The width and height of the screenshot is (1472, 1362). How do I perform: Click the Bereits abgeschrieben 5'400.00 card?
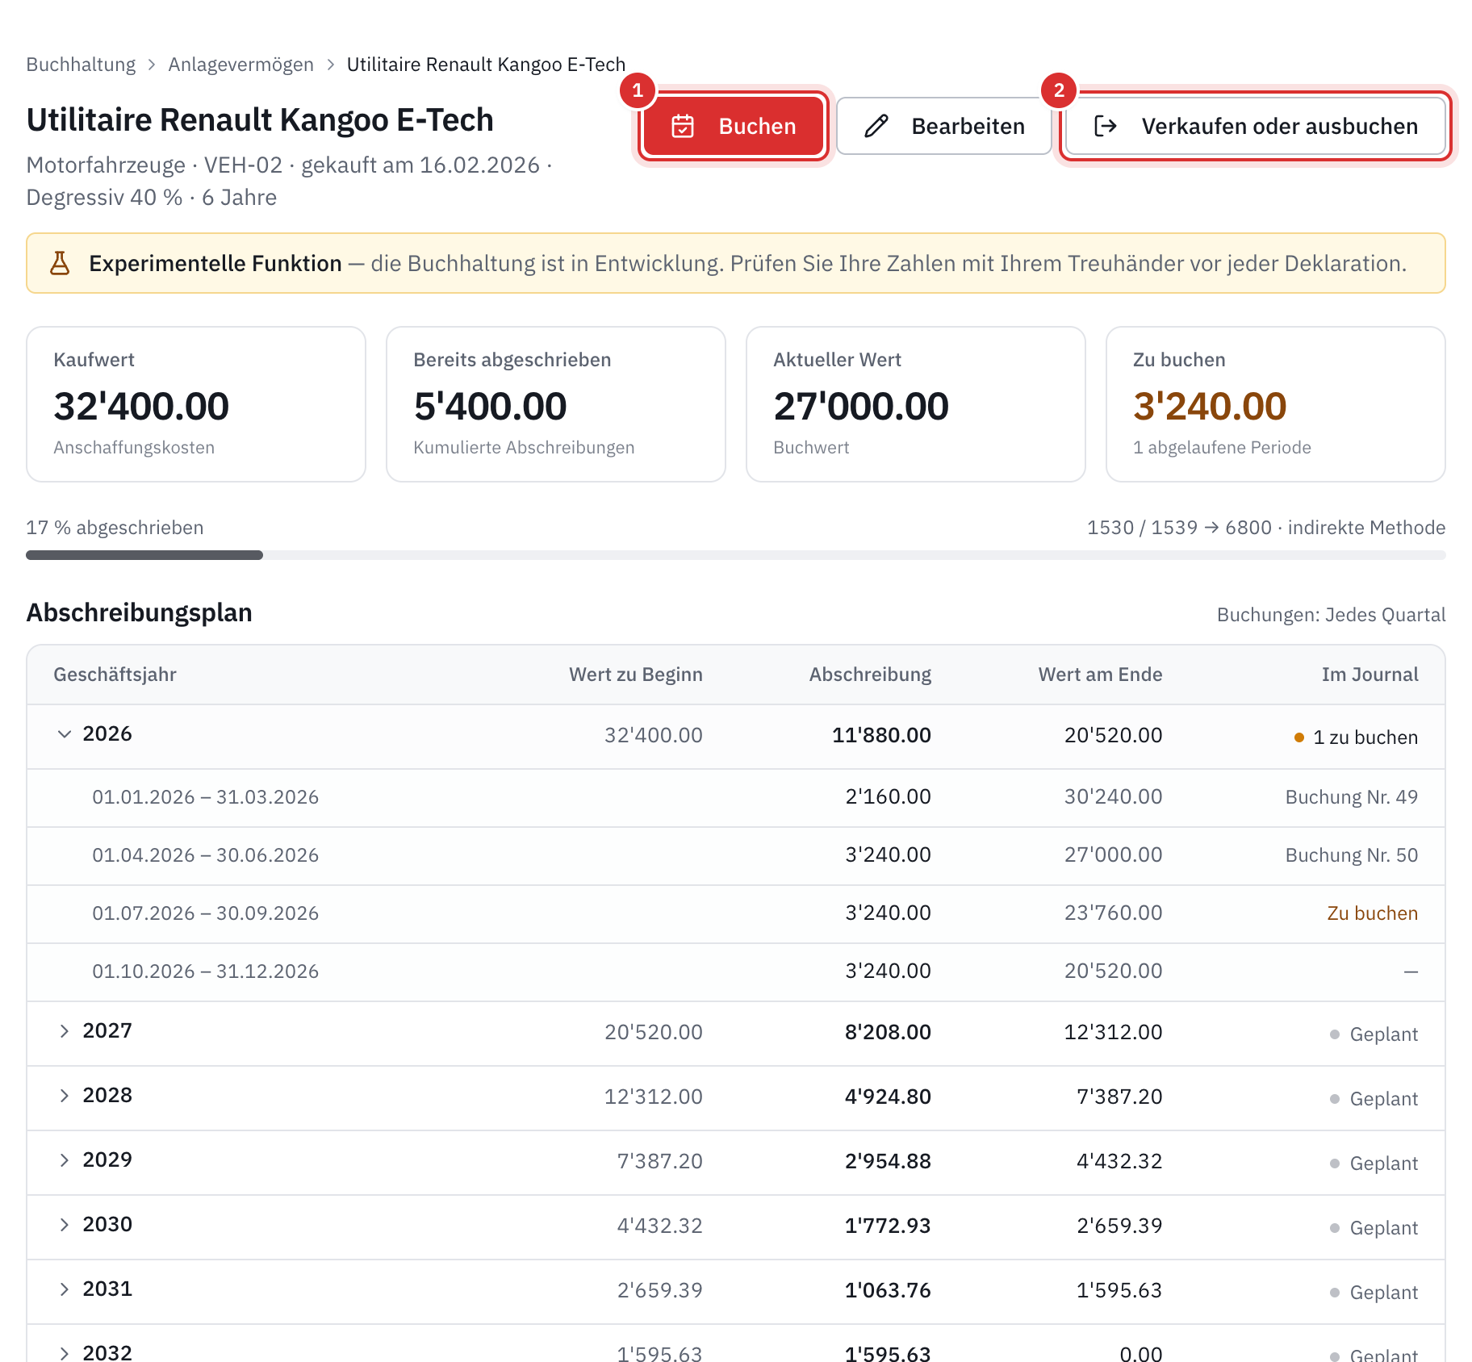556,404
